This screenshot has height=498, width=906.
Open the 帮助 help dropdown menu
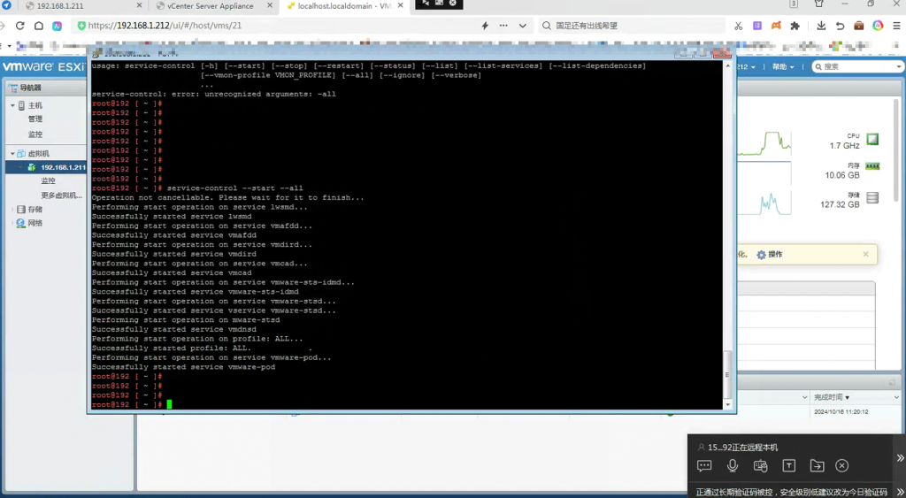pyautogui.click(x=782, y=66)
